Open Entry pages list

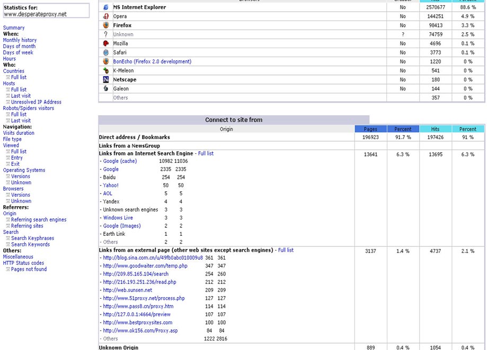[17, 158]
